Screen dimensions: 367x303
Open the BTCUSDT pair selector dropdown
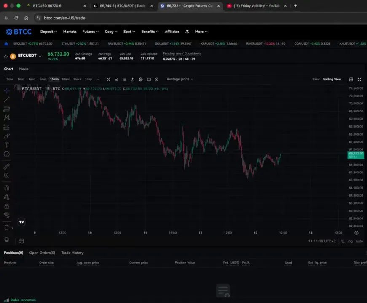point(40,56)
